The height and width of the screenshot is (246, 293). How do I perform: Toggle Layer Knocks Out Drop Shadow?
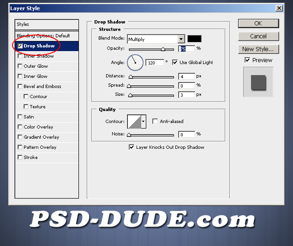pos(132,147)
